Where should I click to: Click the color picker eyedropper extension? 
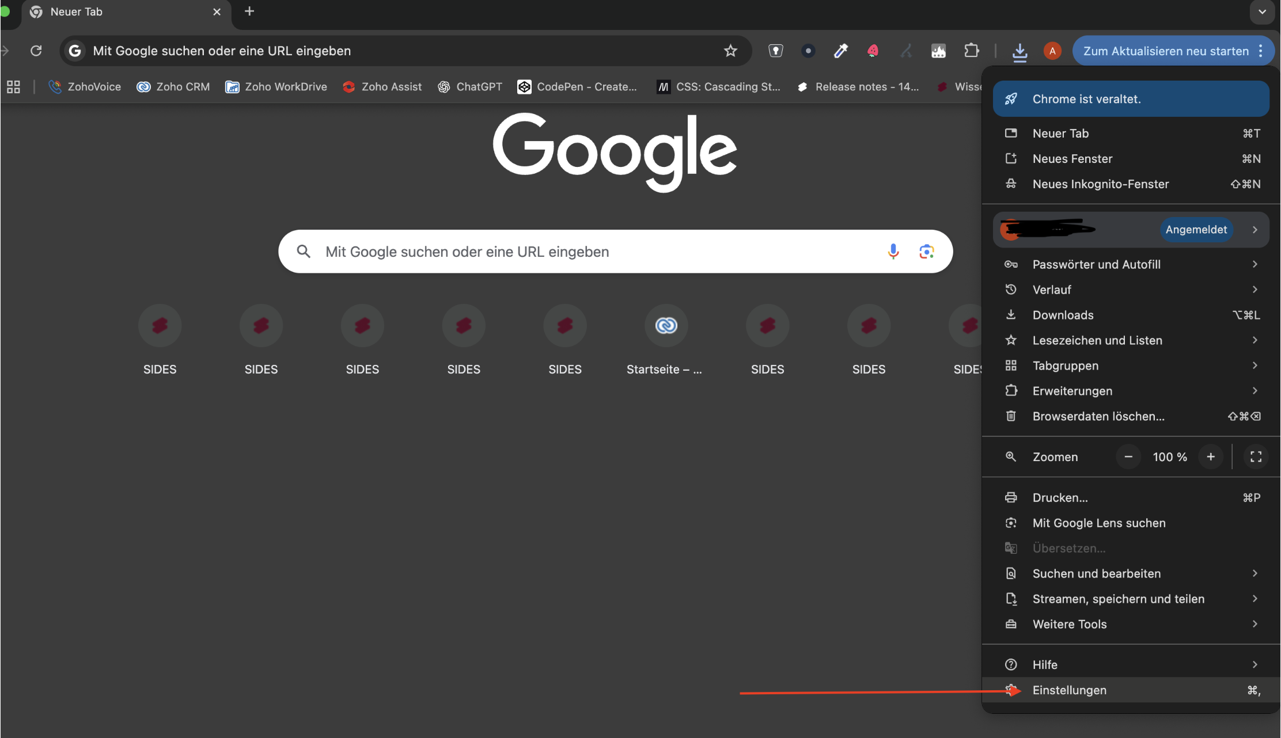841,51
